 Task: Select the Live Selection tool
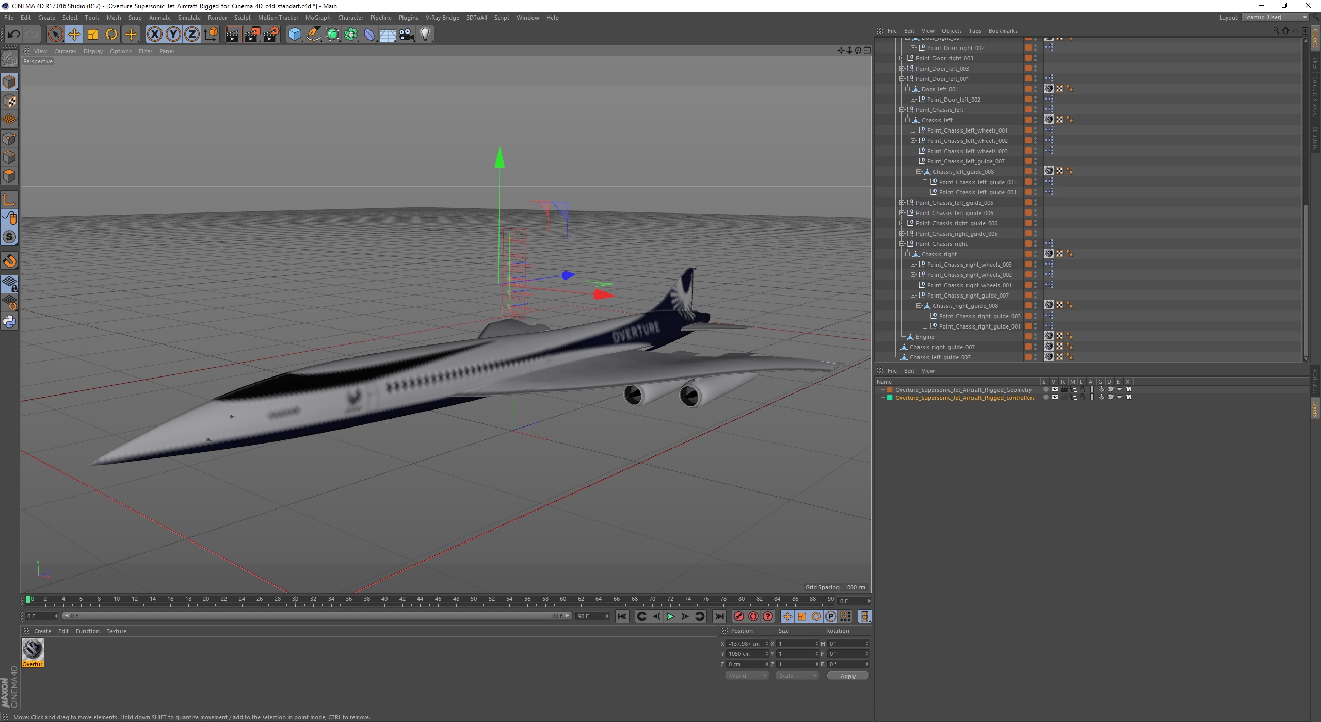[x=55, y=35]
